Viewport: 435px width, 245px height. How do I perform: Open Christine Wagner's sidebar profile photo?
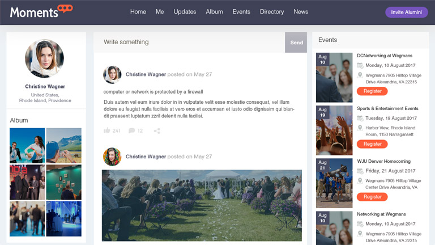coord(44,58)
